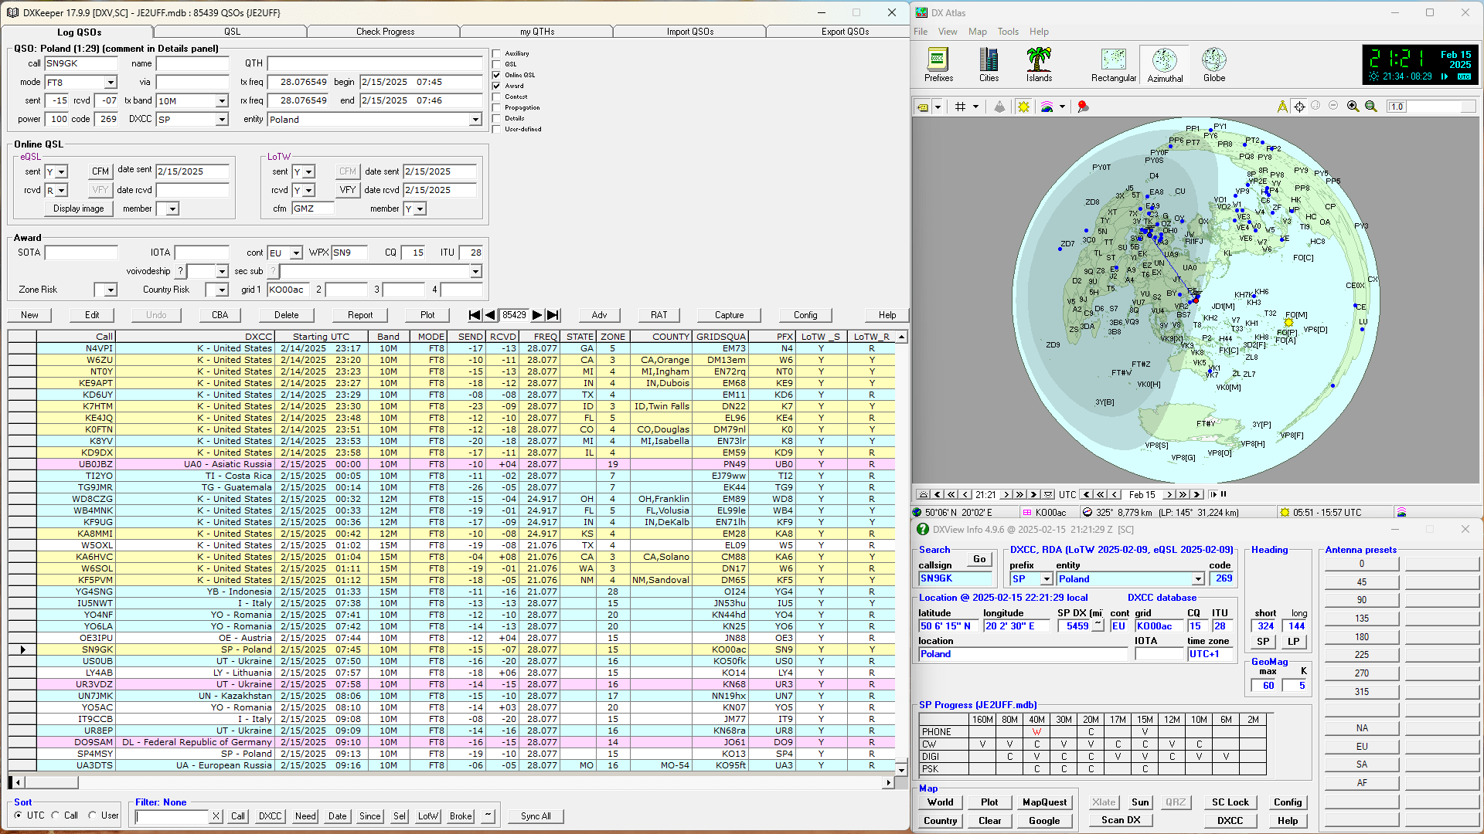Open the my QTHs tab
This screenshot has height=834, width=1484.
point(537,32)
